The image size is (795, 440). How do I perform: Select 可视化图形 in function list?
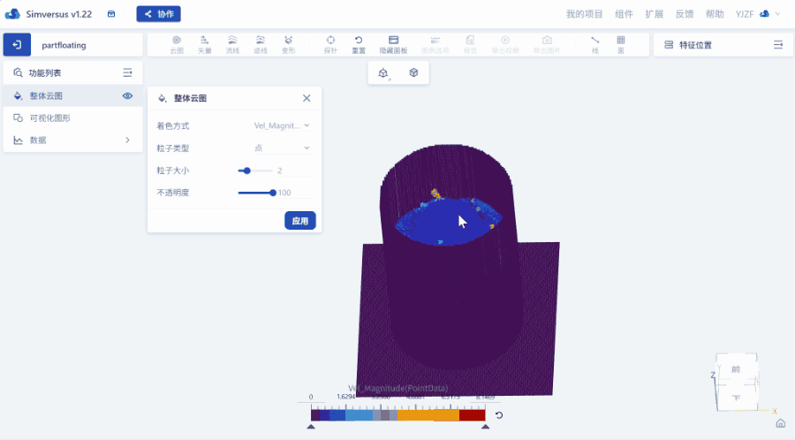pyautogui.click(x=73, y=118)
